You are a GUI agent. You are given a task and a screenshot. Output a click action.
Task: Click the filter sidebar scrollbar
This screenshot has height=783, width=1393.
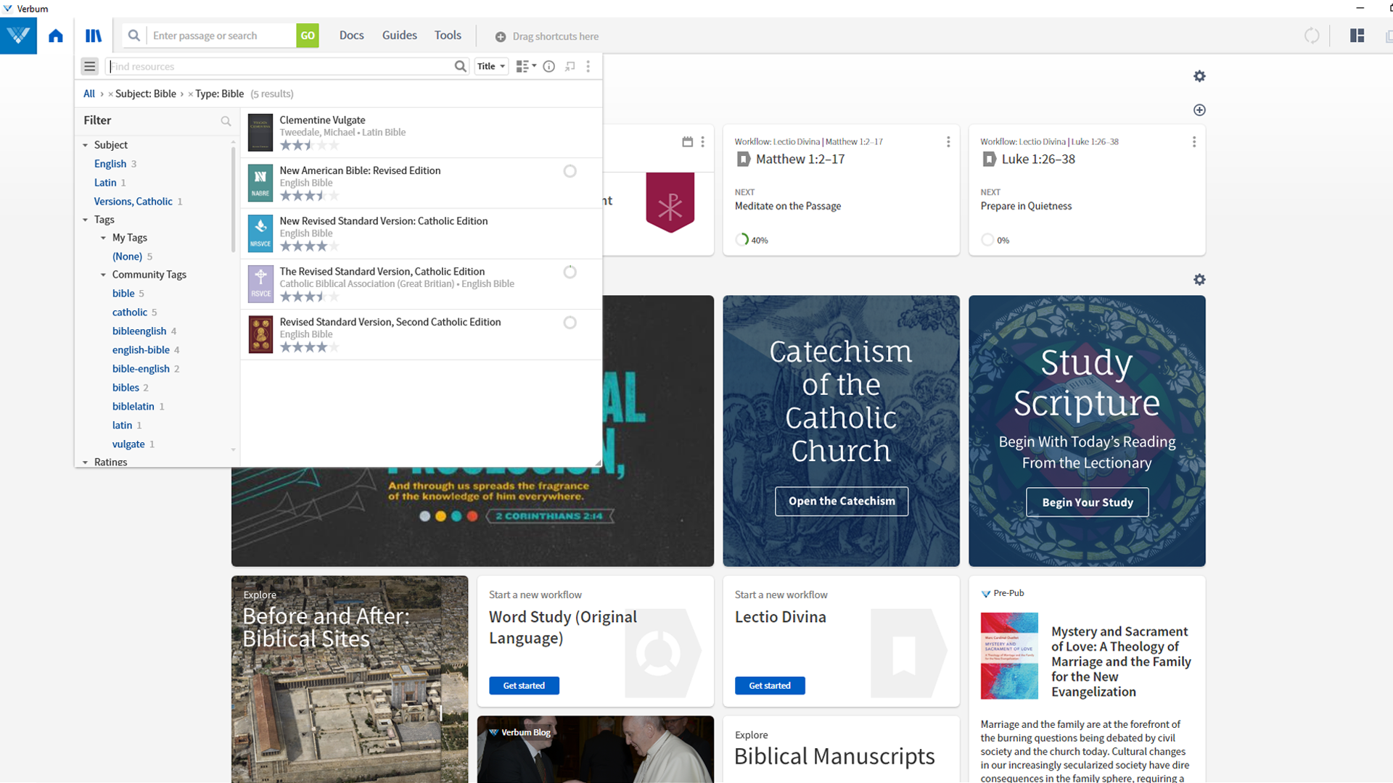tap(233, 199)
